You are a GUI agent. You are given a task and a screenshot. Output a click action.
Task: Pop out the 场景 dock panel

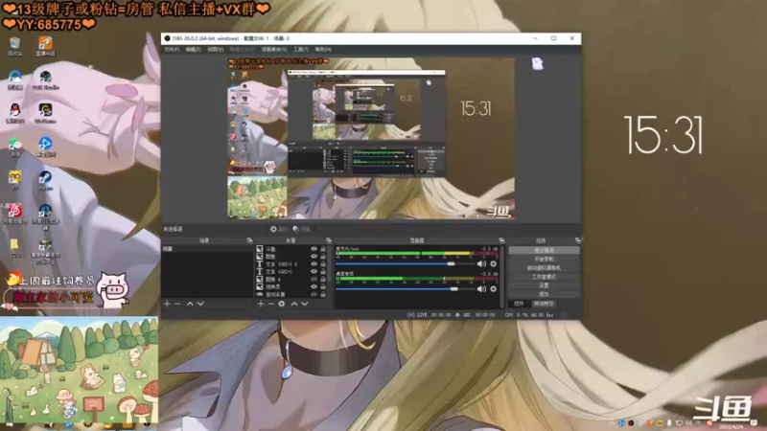tap(249, 240)
